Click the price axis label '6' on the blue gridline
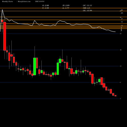Screen dimensions: 127x127 [120, 82]
